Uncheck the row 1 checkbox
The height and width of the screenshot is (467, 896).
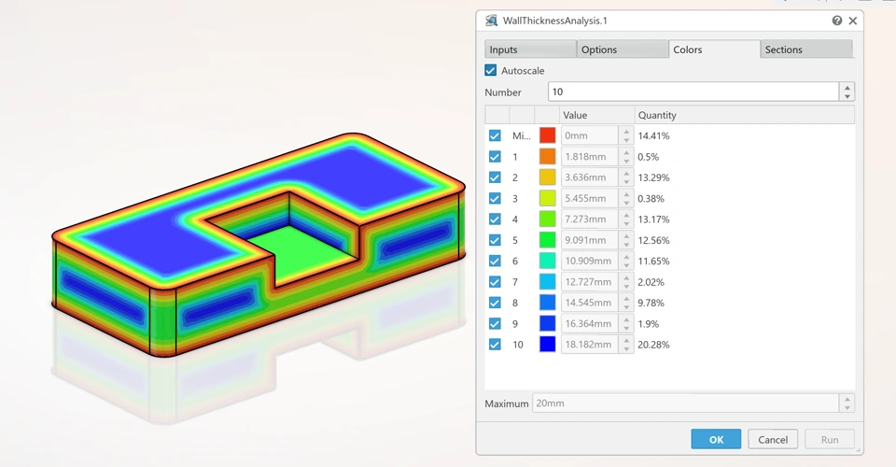pyautogui.click(x=495, y=157)
